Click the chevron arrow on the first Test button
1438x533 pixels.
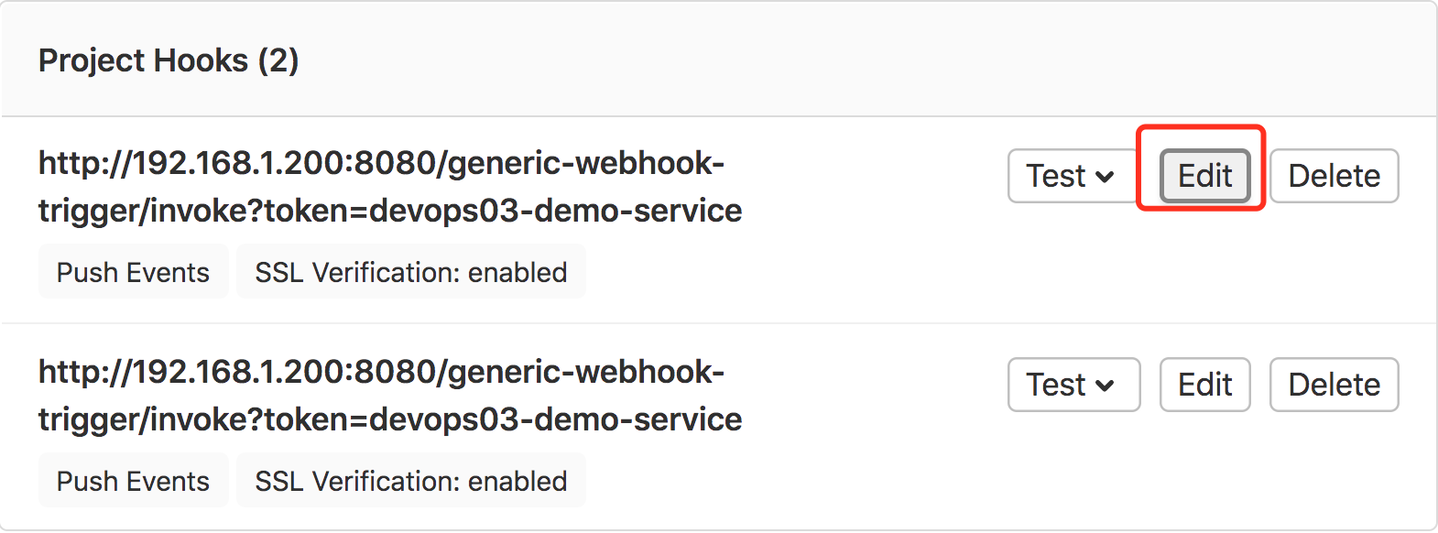pyautogui.click(x=1106, y=177)
